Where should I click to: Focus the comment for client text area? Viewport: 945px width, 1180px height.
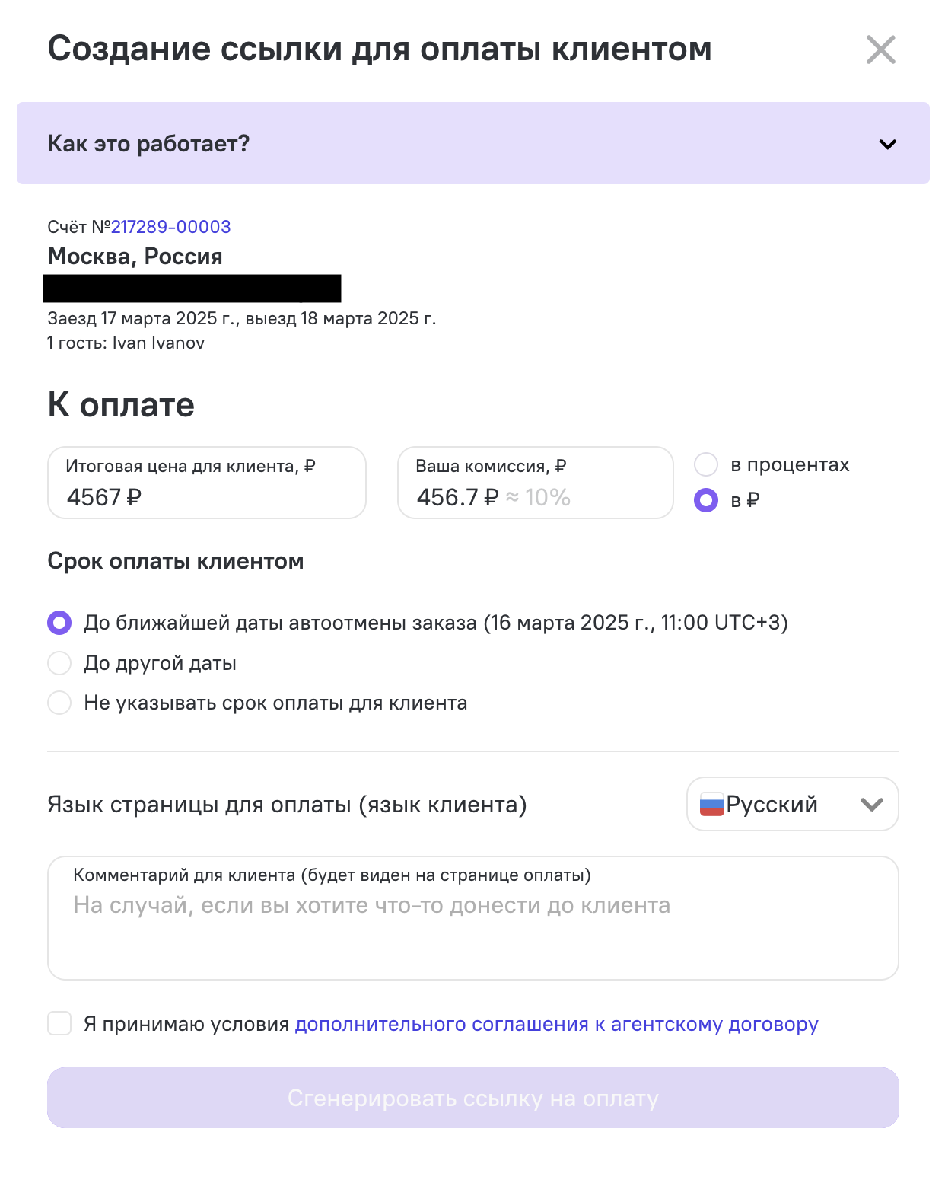473,918
